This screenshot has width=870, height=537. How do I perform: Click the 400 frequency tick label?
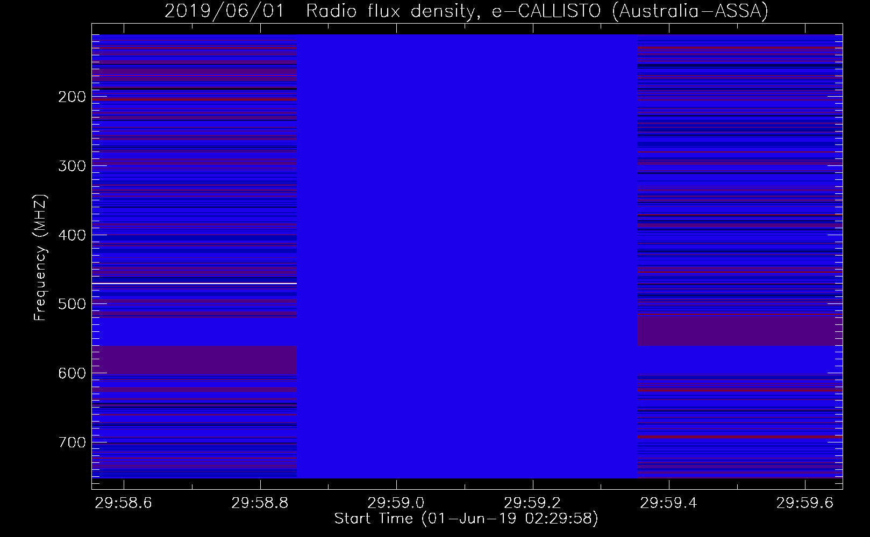point(72,235)
